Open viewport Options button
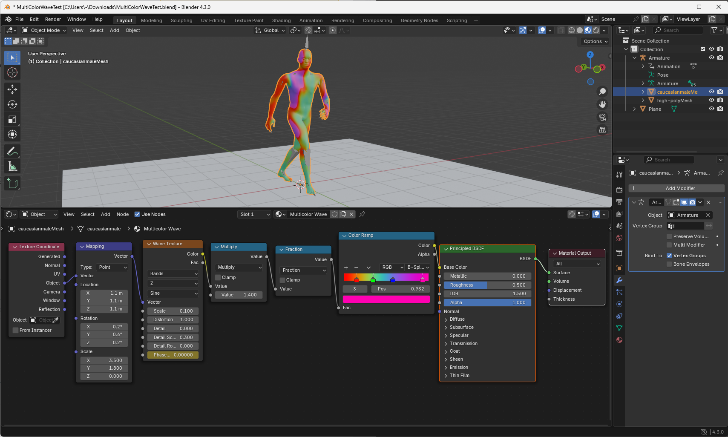The height and width of the screenshot is (437, 728). point(595,41)
